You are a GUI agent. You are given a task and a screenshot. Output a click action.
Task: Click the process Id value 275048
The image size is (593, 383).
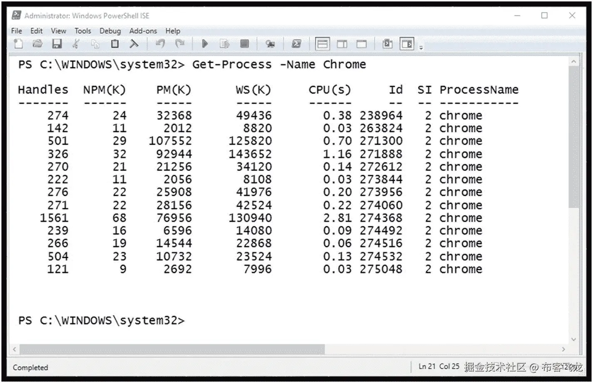point(381,269)
